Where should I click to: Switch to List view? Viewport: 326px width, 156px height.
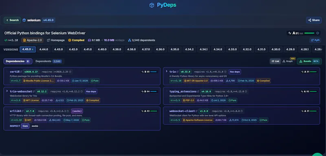point(275,61)
